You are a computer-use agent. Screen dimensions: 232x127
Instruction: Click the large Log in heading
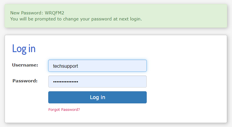point(24,49)
